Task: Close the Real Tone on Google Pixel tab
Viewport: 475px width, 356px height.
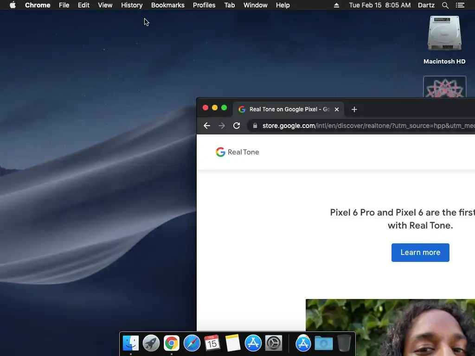Action: pyautogui.click(x=337, y=109)
